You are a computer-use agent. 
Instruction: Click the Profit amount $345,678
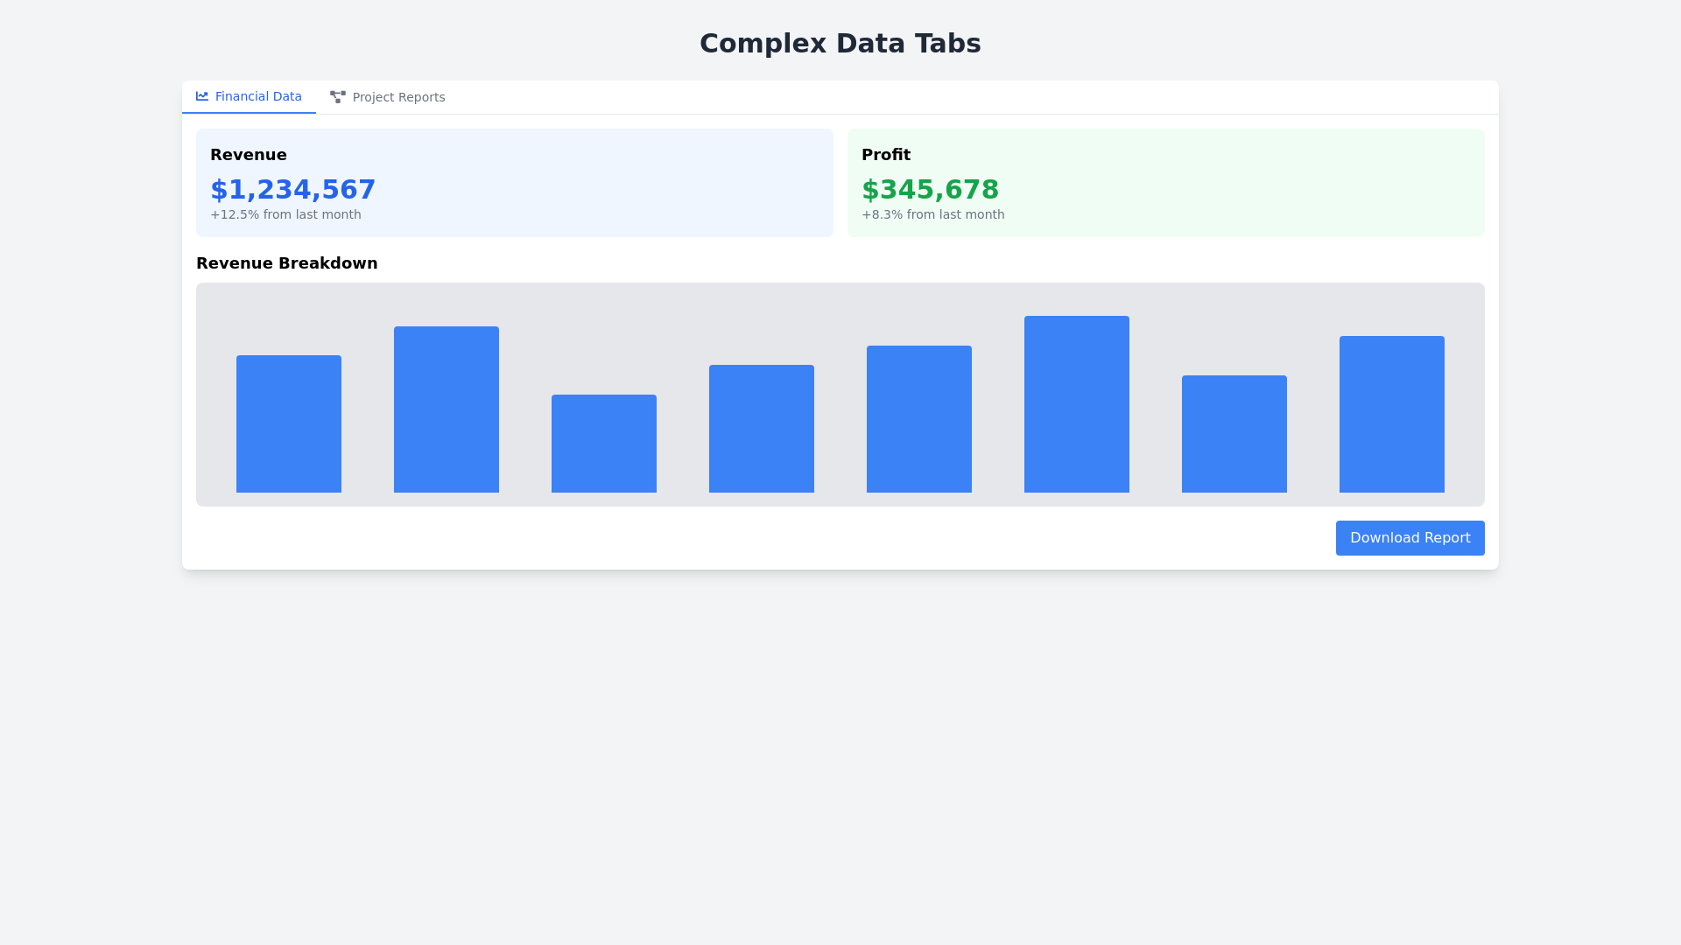(931, 189)
